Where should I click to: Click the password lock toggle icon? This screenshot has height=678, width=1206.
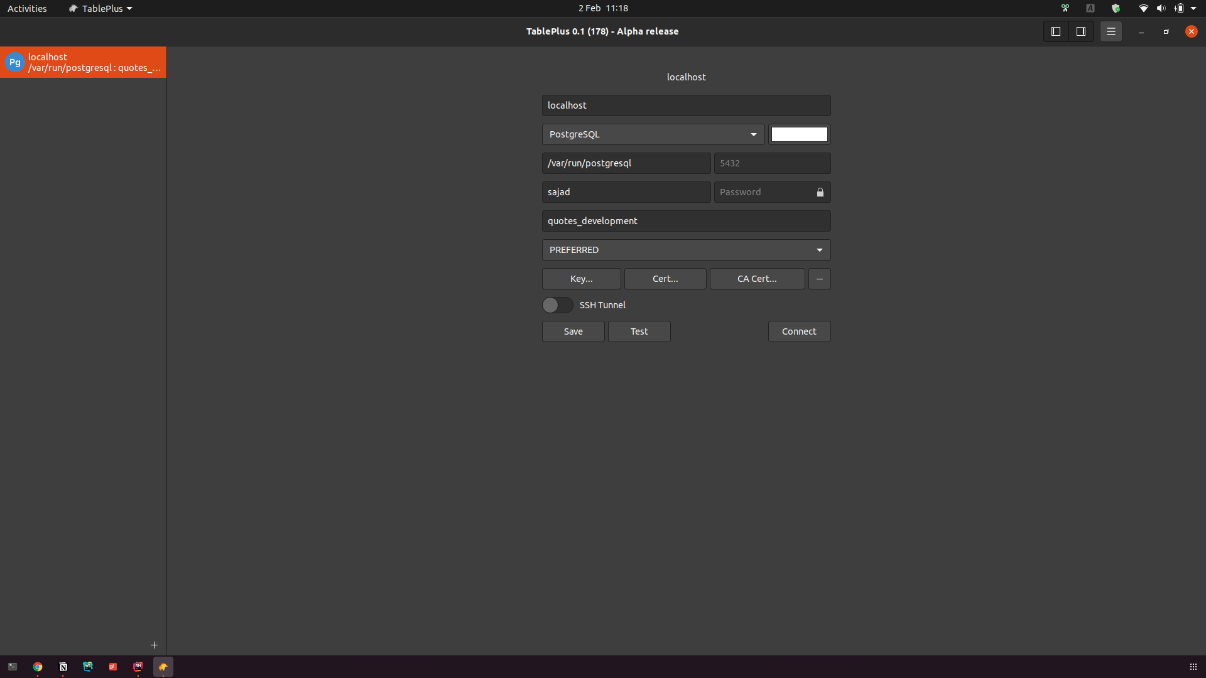tap(820, 192)
